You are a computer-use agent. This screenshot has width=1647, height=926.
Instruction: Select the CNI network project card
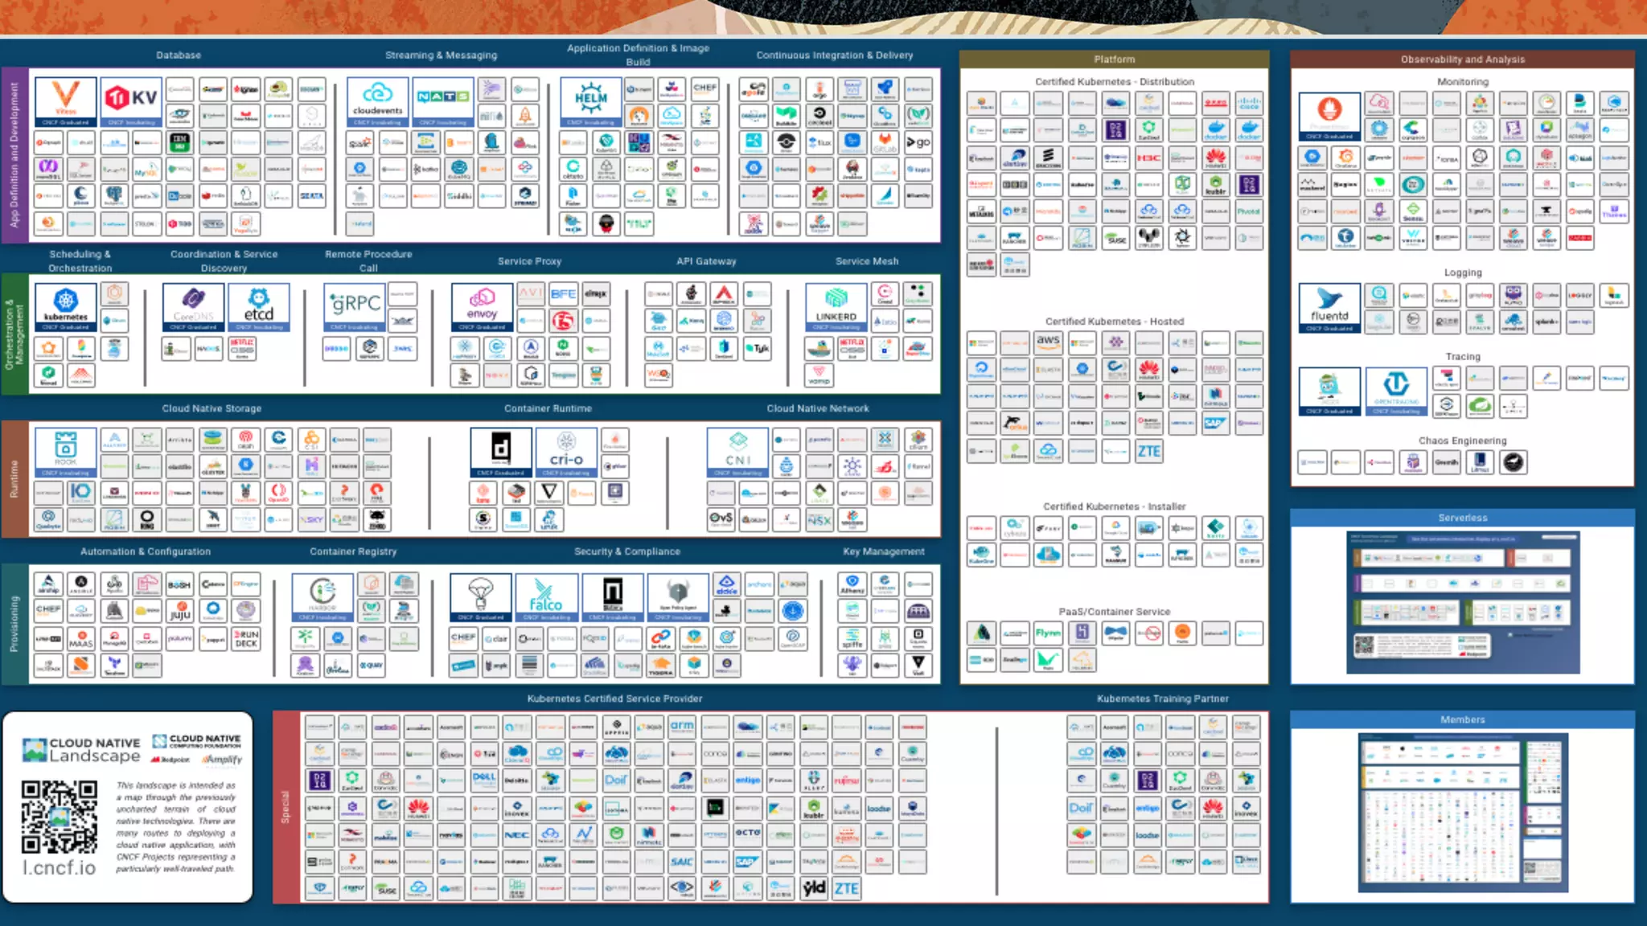click(737, 452)
